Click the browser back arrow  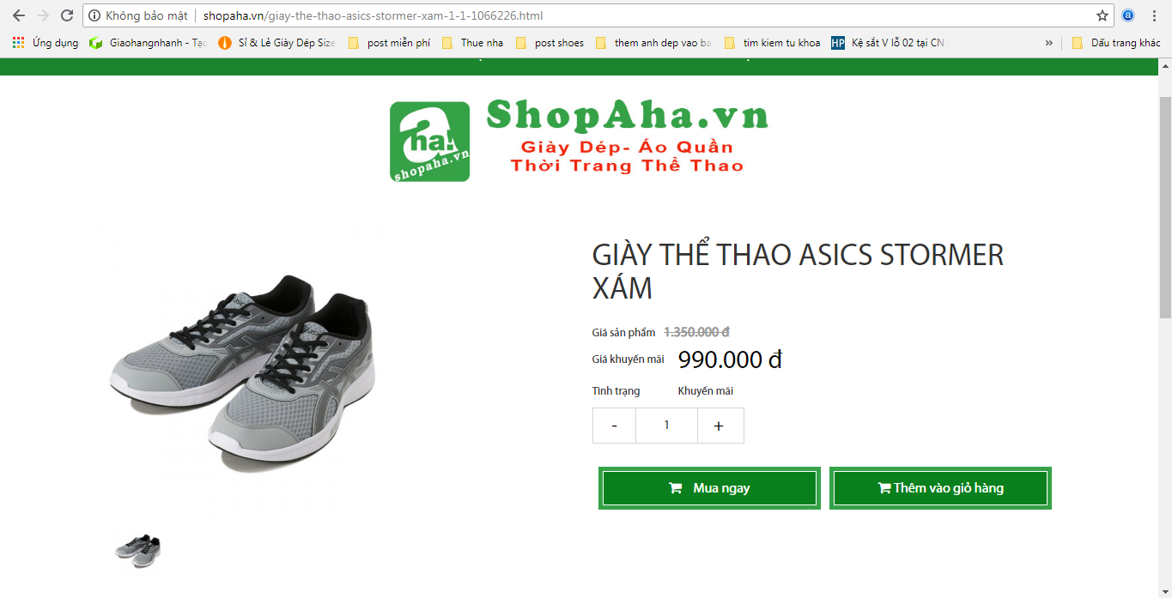19,15
